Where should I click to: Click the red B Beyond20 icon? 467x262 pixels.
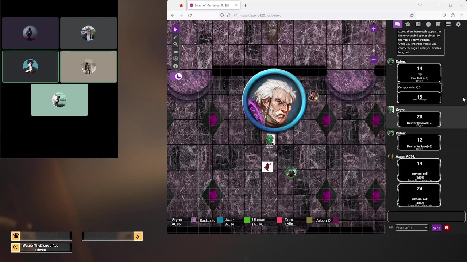447,228
